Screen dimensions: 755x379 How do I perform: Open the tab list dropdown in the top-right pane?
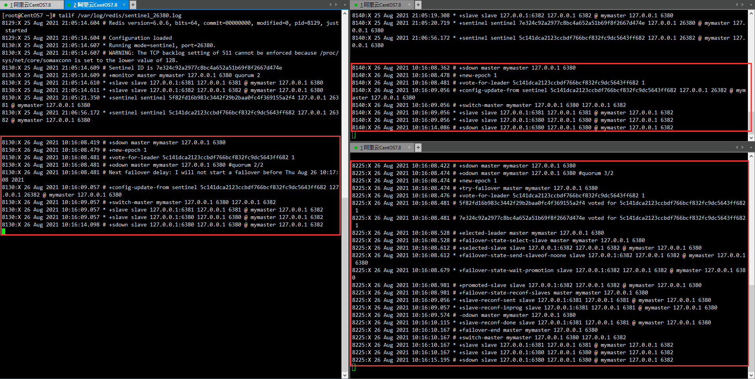(x=751, y=5)
